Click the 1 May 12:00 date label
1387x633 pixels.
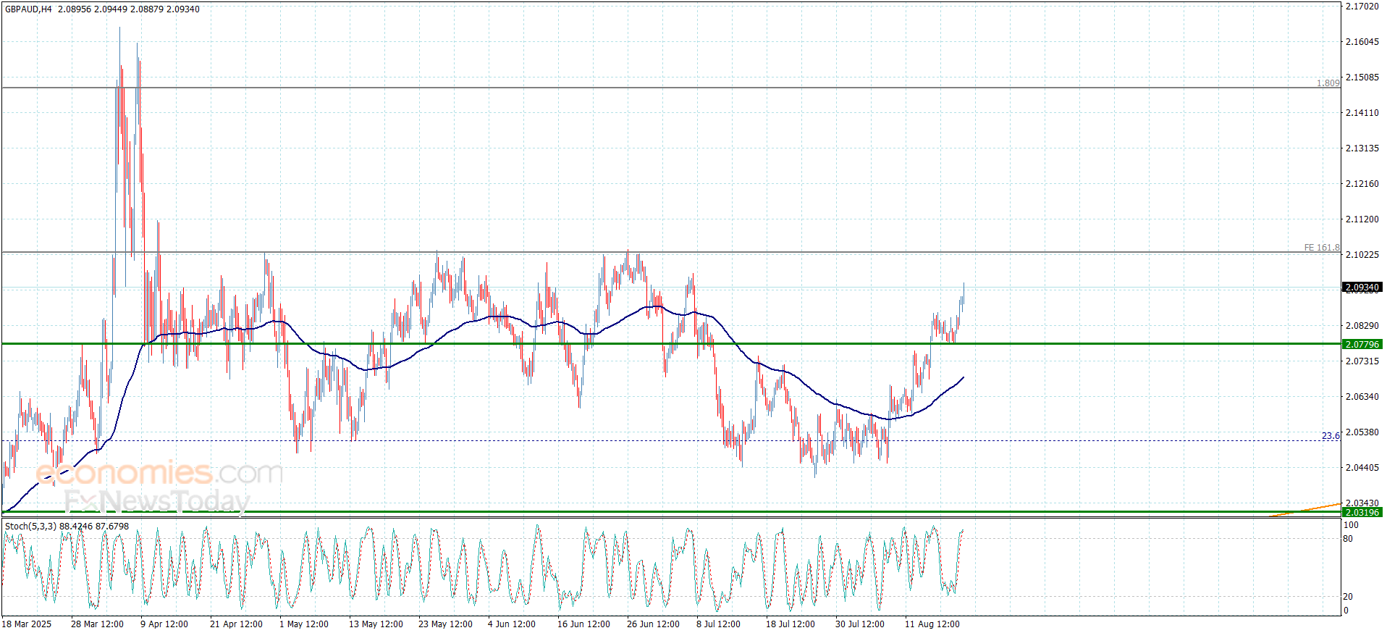(304, 624)
